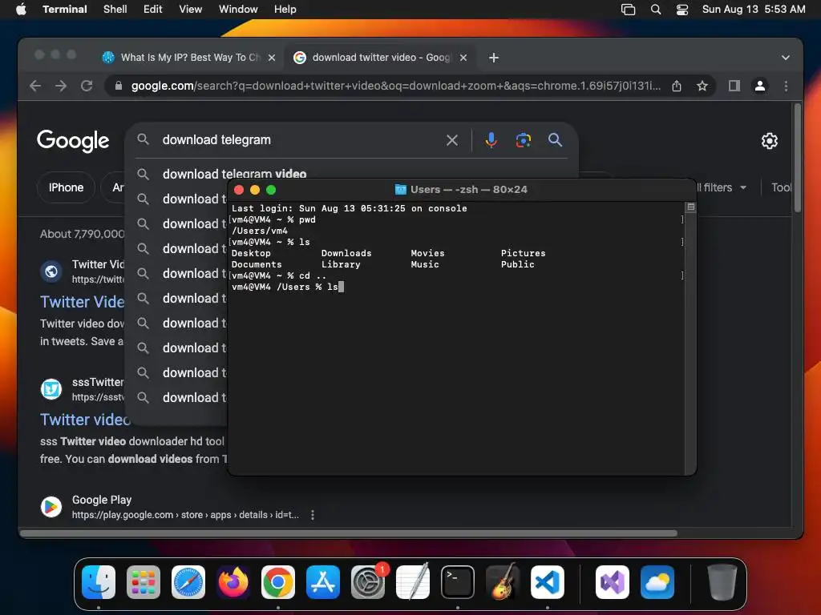Open System Settings from the Dock
The height and width of the screenshot is (615, 821).
point(368,582)
